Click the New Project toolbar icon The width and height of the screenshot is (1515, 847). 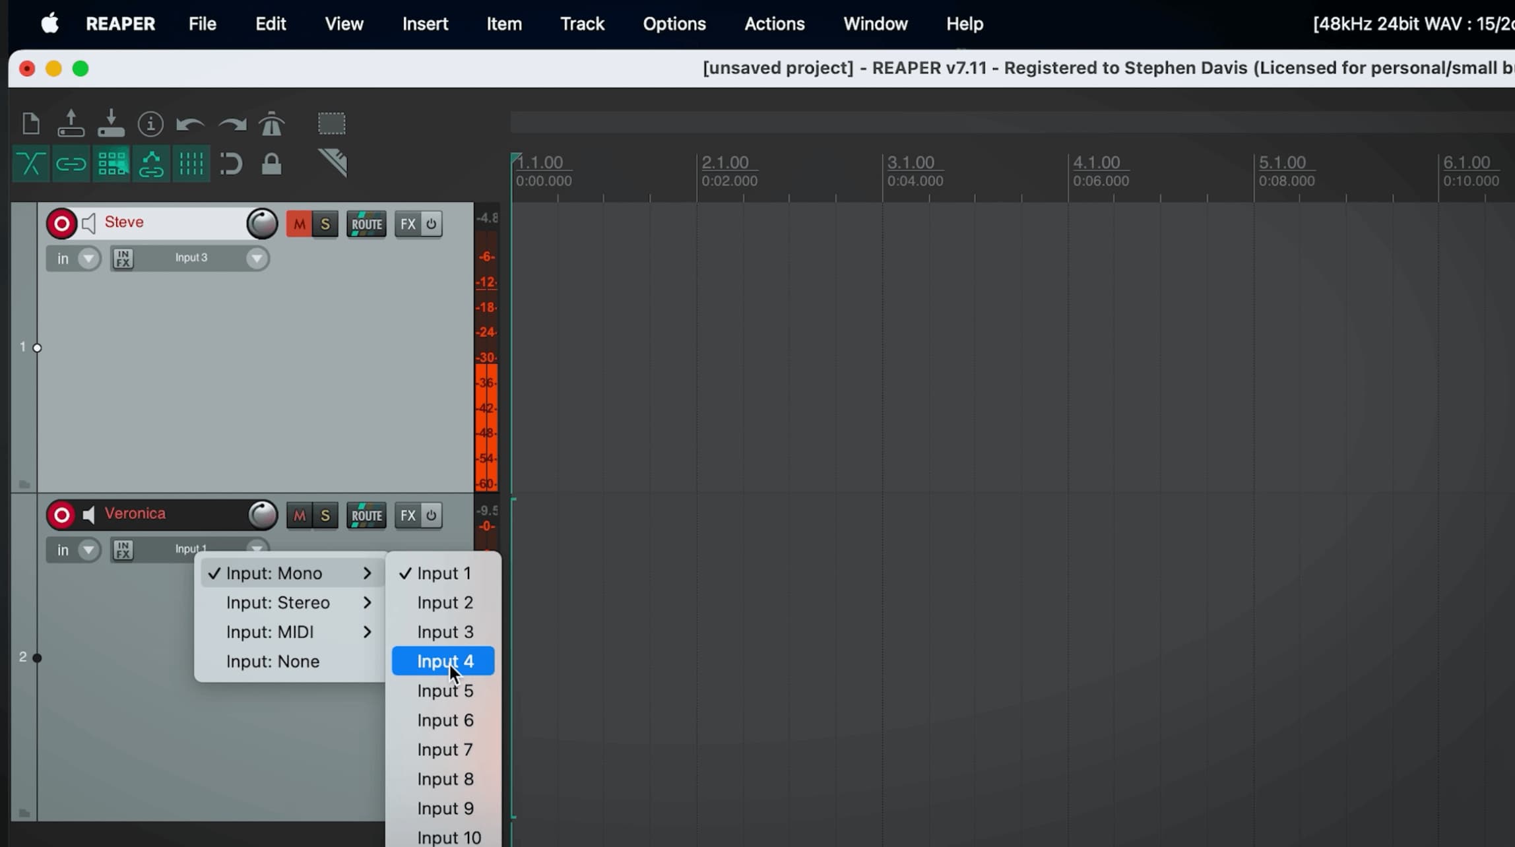click(x=31, y=123)
